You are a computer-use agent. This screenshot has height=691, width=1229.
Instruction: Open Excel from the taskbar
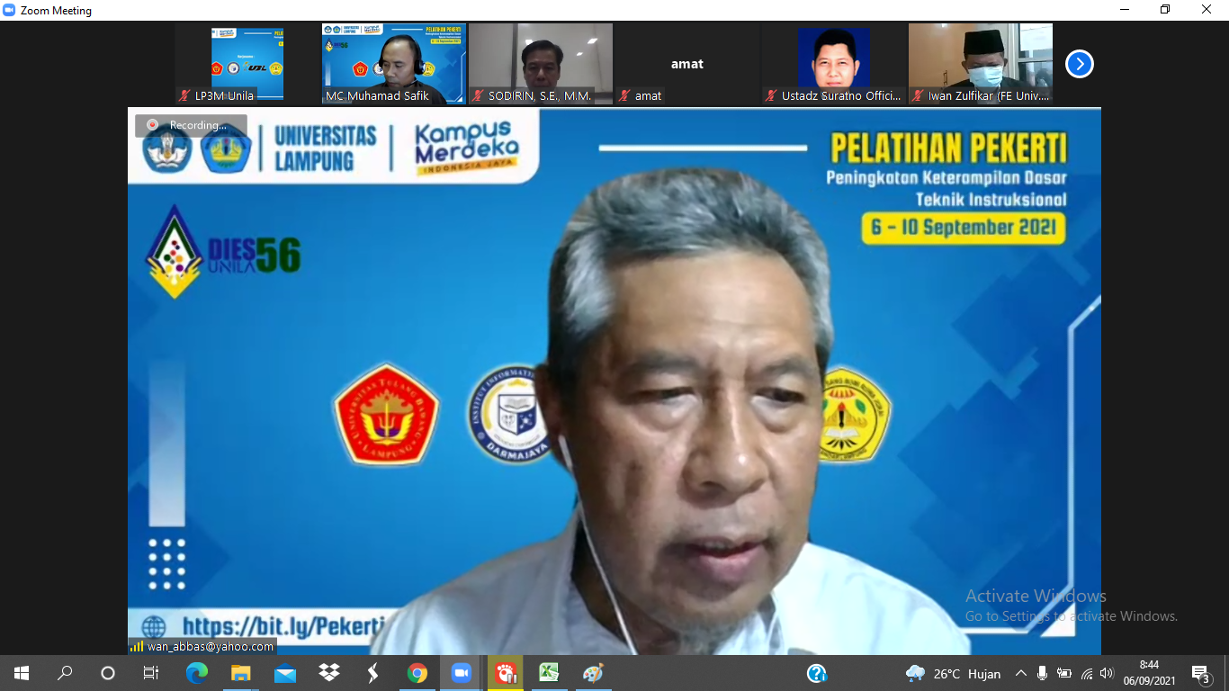click(x=549, y=673)
